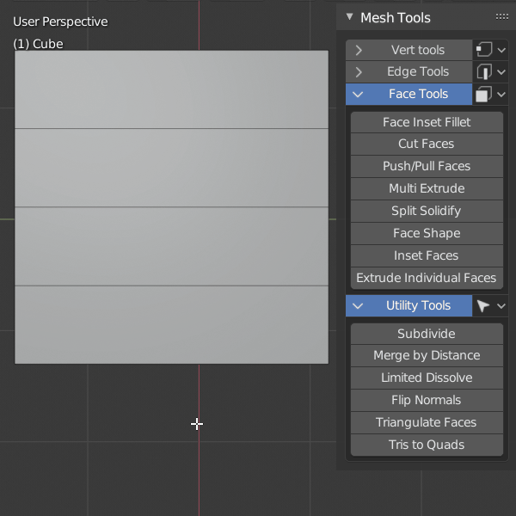This screenshot has width=516, height=516.
Task: Collapse the Mesh Tools panel triangle
Action: pos(349,17)
